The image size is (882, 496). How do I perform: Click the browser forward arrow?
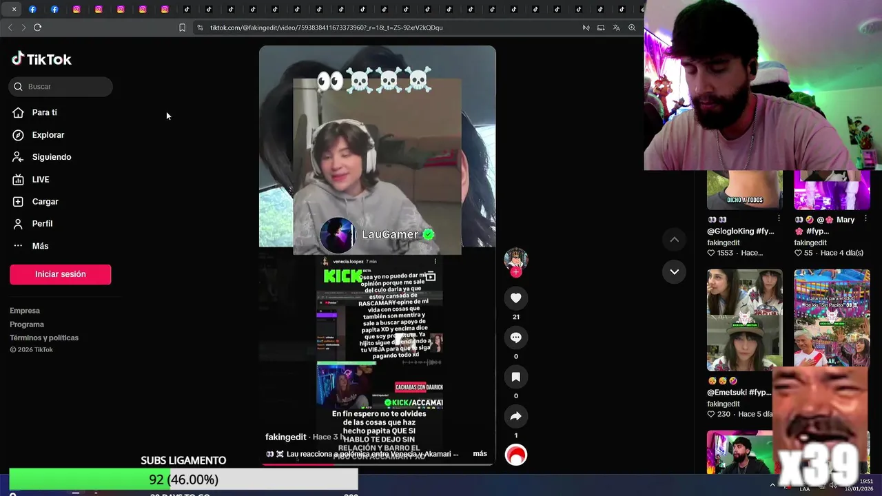[x=23, y=28]
